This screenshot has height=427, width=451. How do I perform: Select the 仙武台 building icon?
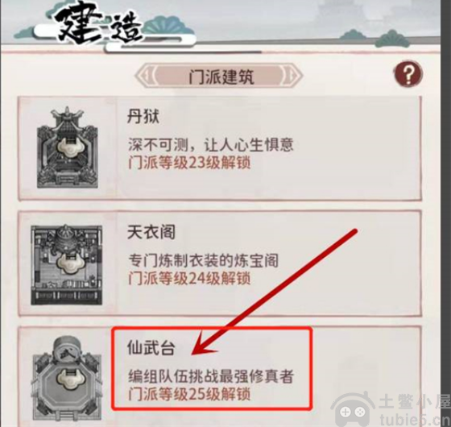tap(67, 379)
